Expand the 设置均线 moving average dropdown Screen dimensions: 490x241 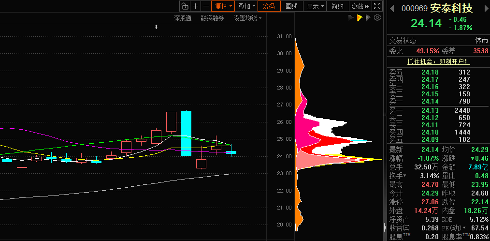pos(247,18)
